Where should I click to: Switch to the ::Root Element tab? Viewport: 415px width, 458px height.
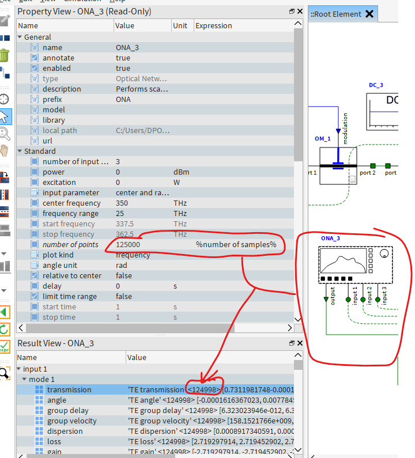point(336,14)
